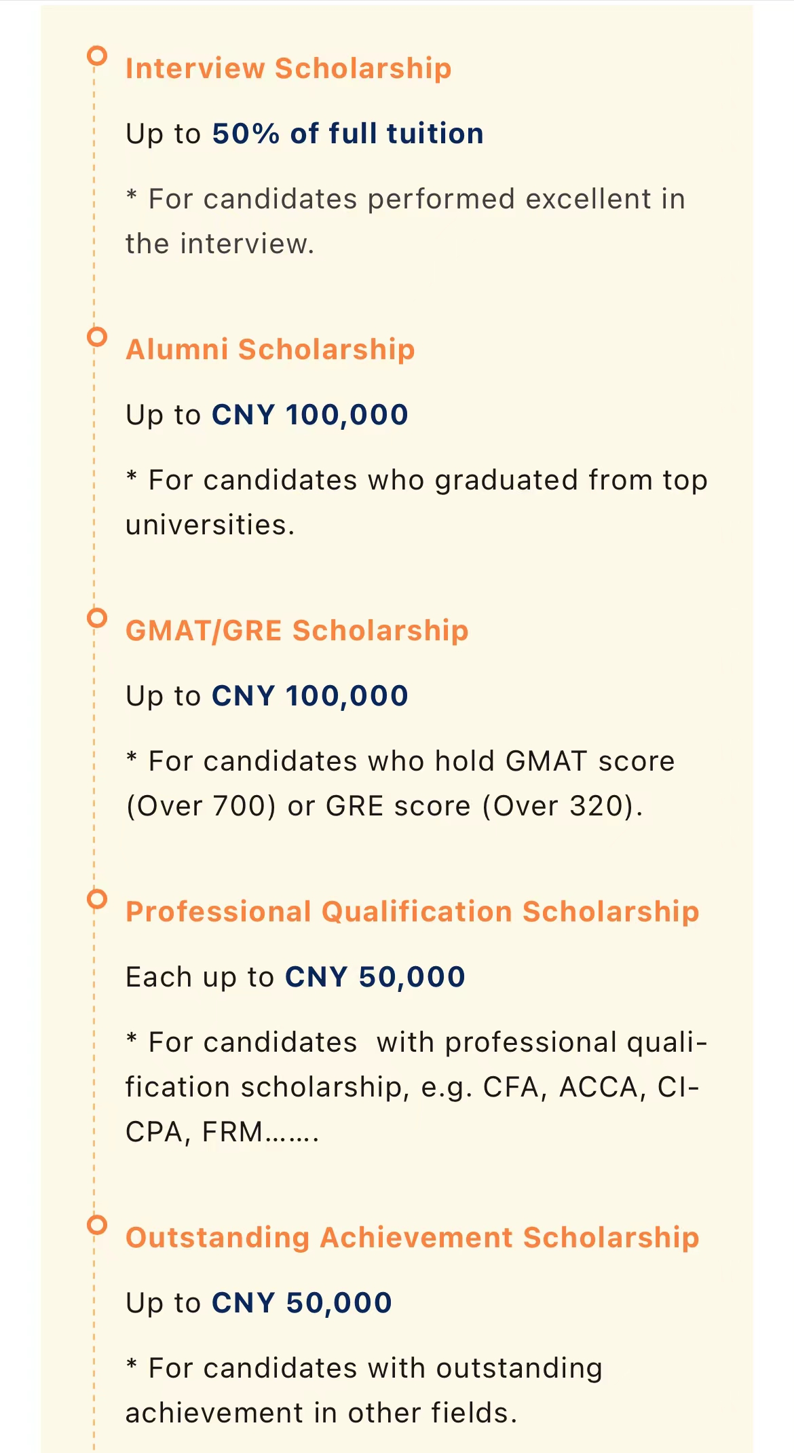Click the CNY 100,000 amount under GMAT/GRE Scholarship
The height and width of the screenshot is (1453, 794).
pyautogui.click(x=309, y=696)
